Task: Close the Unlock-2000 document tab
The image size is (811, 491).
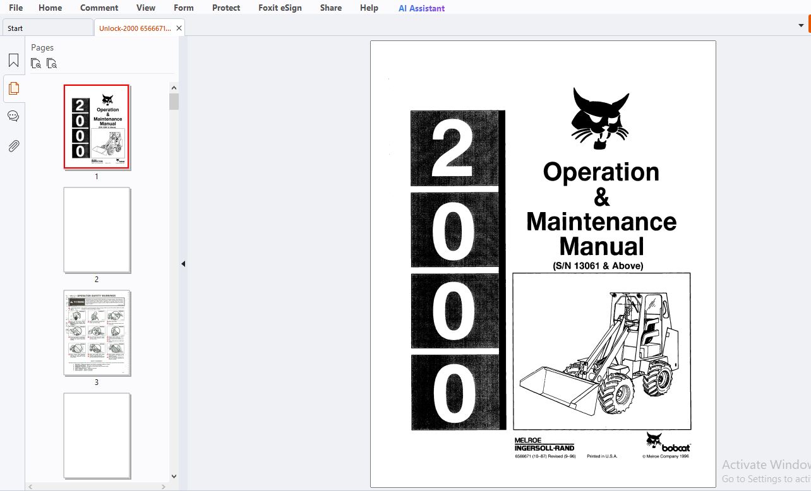Action: tap(179, 28)
